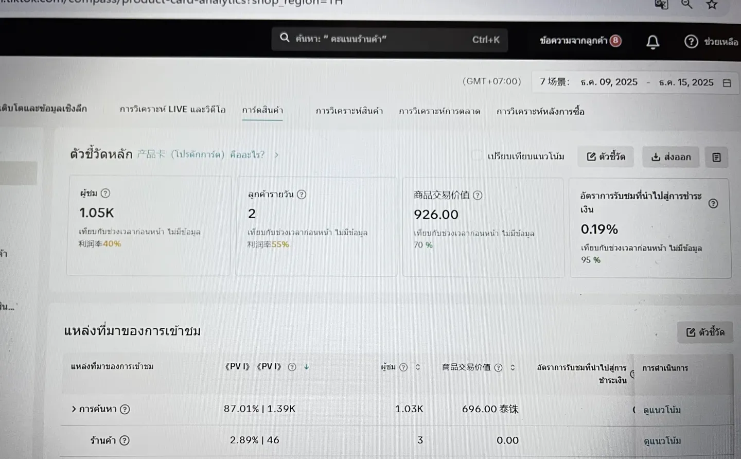Click the "(GMT+07:00)" timezone label
The height and width of the screenshot is (459, 741).
(491, 81)
